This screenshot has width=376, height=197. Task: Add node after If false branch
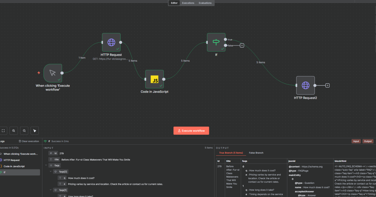[242, 46]
